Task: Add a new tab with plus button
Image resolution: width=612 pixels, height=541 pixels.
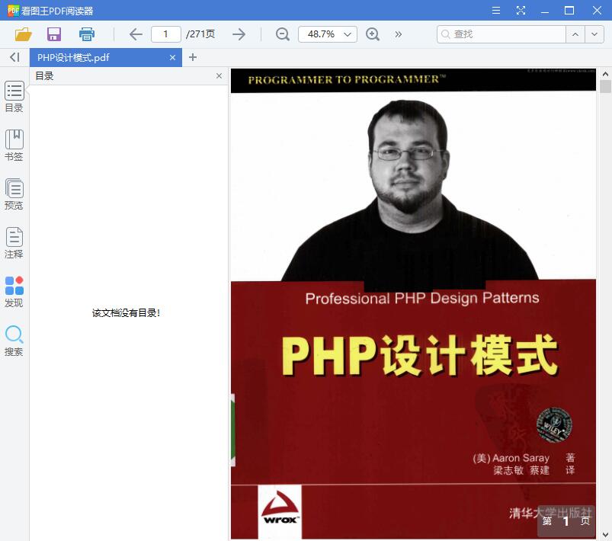Action: [x=192, y=57]
